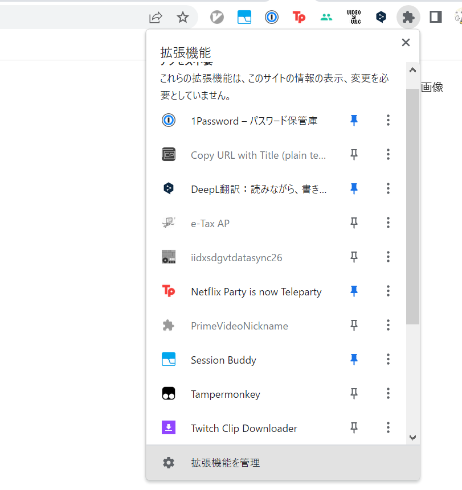
Task: Open more options for Twitch Clip Downloader
Action: [388, 427]
